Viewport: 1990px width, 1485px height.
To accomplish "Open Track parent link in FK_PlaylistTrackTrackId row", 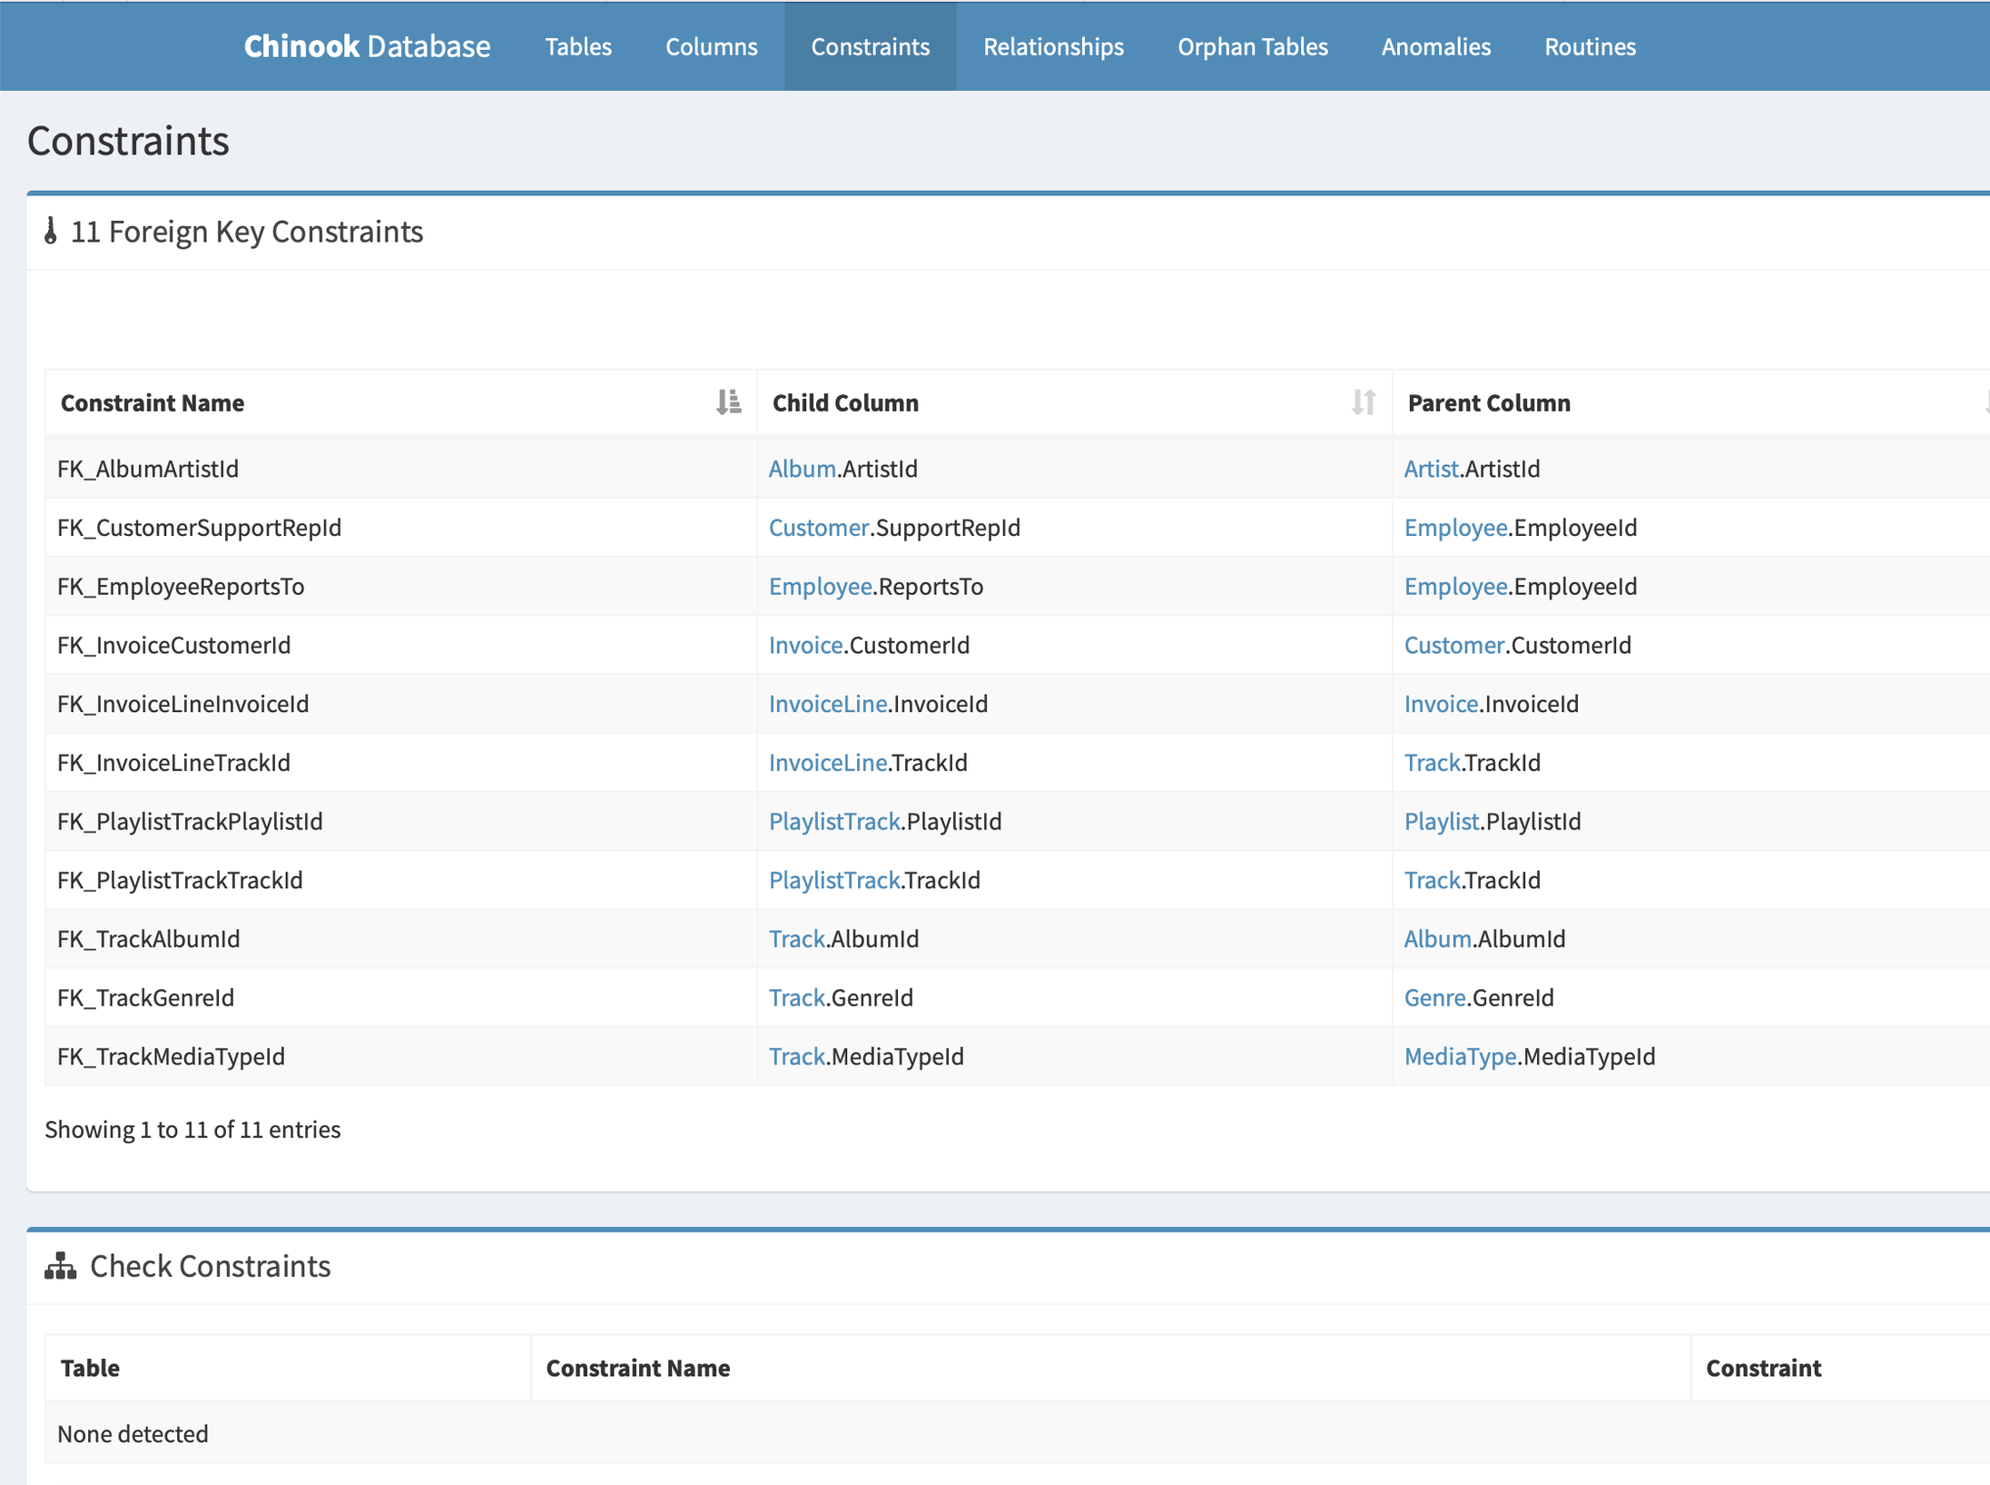I will pos(1432,880).
